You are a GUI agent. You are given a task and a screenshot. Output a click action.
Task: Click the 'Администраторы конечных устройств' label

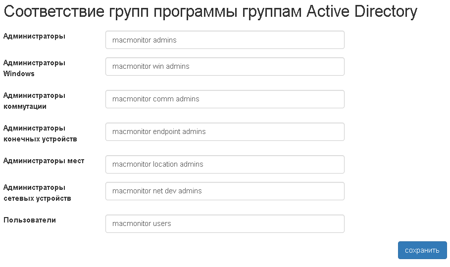click(40, 133)
